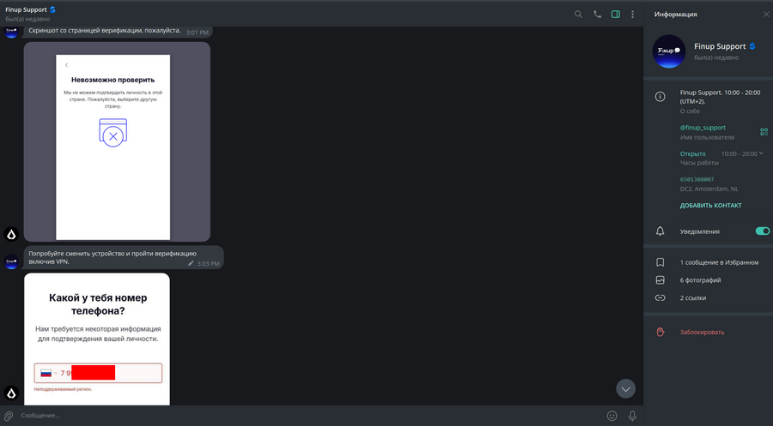The height and width of the screenshot is (426, 773).
Task: Close the Информация panel
Action: click(x=765, y=15)
